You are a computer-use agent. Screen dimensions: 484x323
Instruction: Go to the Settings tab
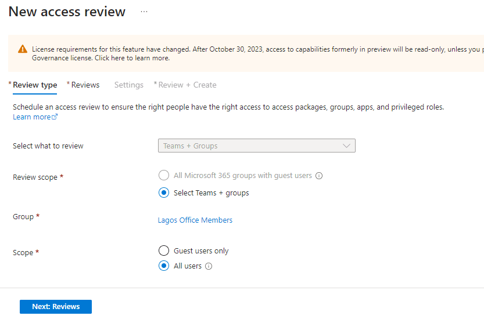click(128, 85)
